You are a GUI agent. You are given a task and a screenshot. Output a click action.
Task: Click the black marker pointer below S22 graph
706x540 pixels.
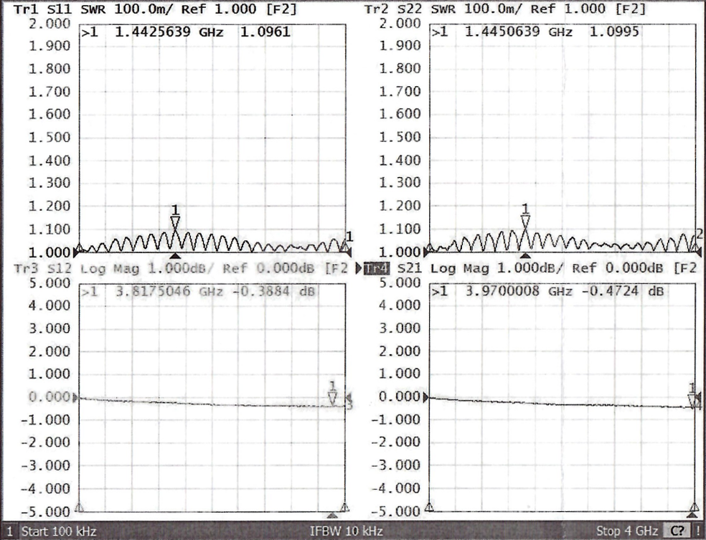tap(525, 256)
